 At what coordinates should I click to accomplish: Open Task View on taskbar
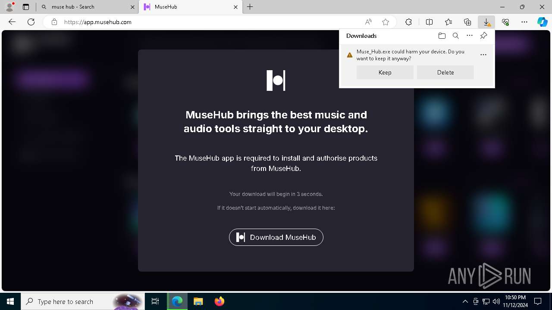tap(155, 301)
